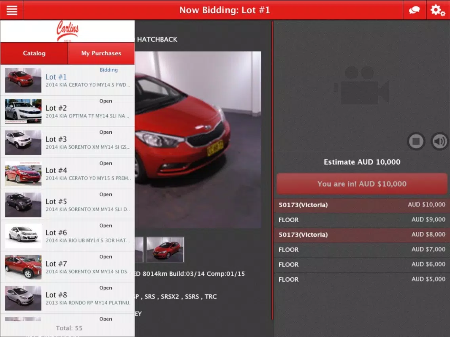Click Lot #6 white Rio thumbnail
This screenshot has width=450, height=337.
[x=23, y=236]
